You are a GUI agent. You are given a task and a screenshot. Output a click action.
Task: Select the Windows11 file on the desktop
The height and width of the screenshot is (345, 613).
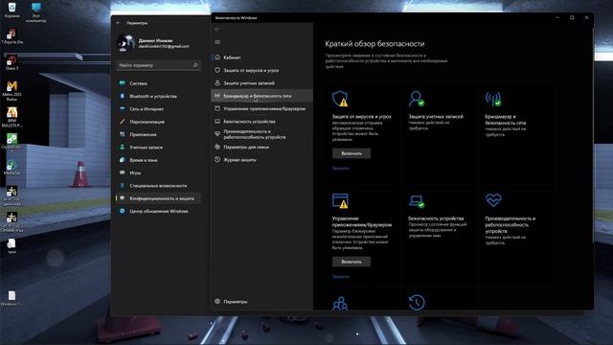point(11,298)
